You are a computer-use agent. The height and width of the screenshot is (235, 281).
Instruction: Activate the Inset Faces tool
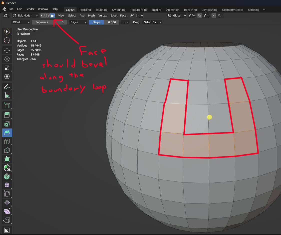point(7,124)
